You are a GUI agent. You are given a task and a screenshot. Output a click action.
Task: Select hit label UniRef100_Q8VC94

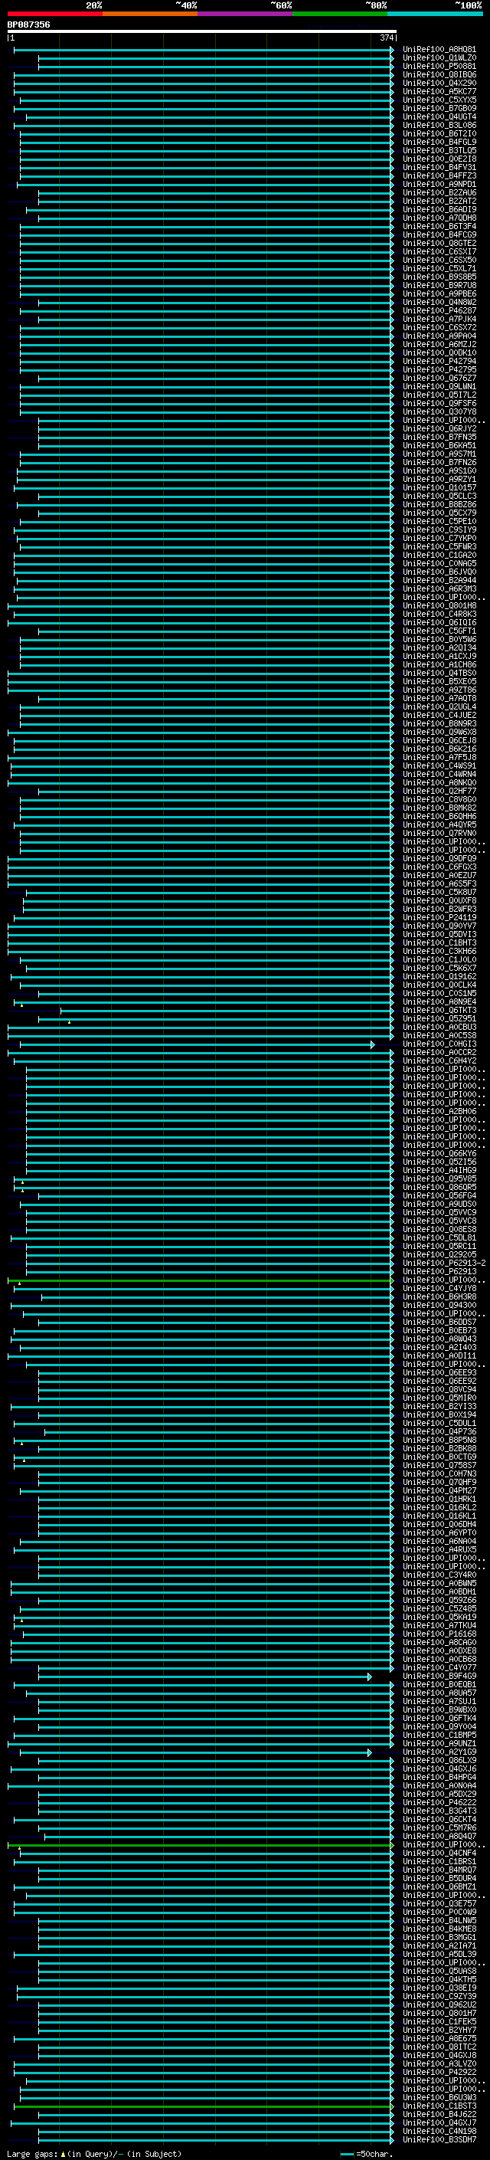(x=439, y=1389)
